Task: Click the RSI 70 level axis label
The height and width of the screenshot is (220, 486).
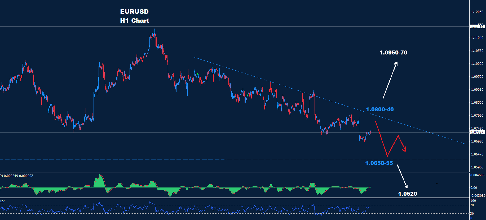Action: pyautogui.click(x=472, y=205)
